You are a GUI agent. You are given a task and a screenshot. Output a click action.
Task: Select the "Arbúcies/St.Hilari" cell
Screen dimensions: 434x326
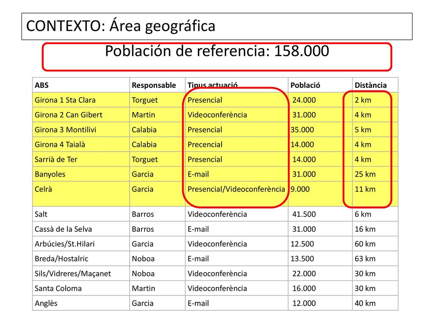(x=64, y=244)
